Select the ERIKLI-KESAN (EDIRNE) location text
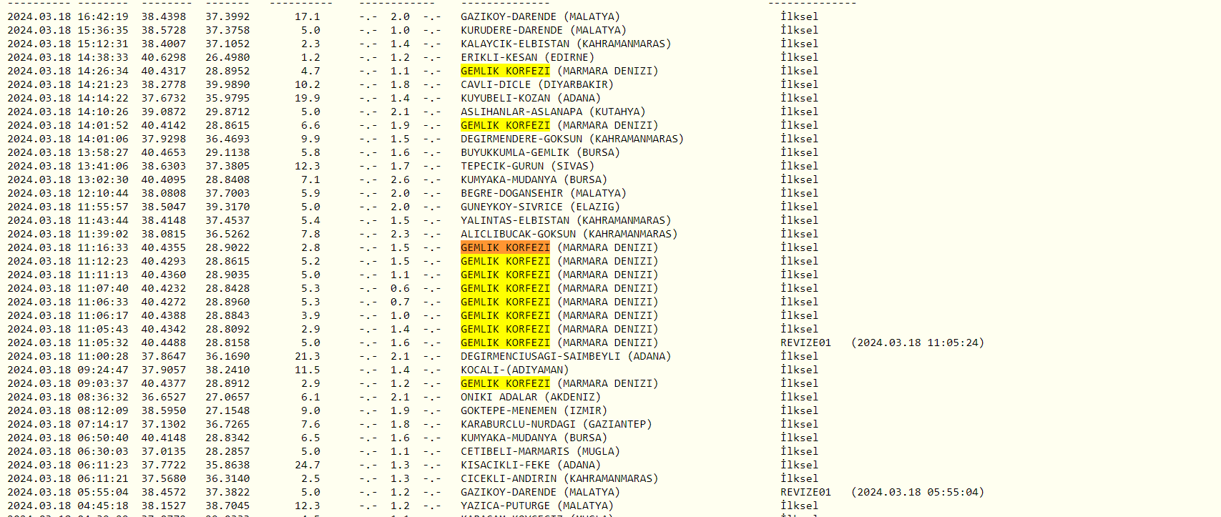 [527, 57]
